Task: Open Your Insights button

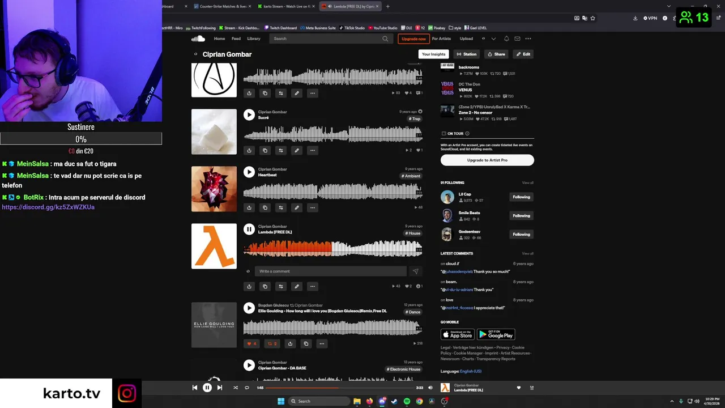Action: coord(433,54)
